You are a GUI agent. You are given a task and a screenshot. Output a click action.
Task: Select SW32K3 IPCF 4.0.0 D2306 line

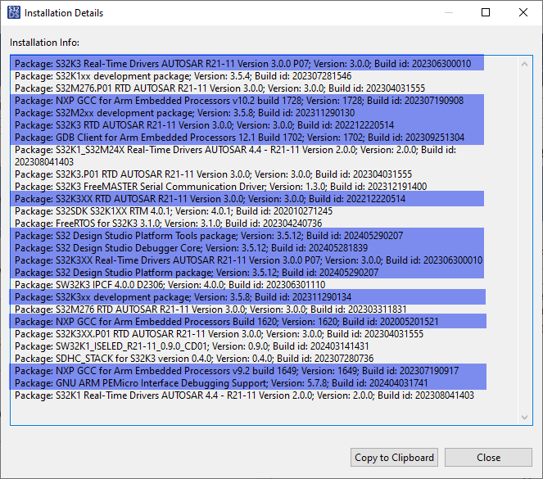click(170, 285)
